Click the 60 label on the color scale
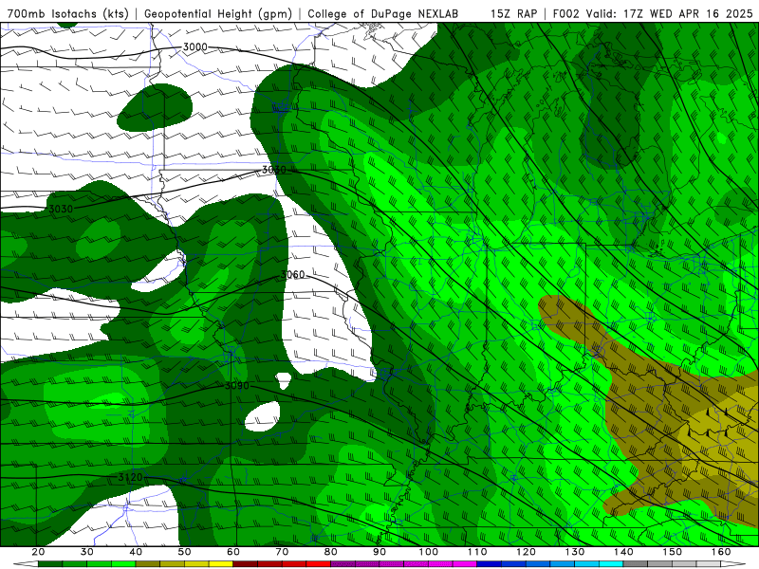This screenshot has width=759, height=569. [x=233, y=552]
